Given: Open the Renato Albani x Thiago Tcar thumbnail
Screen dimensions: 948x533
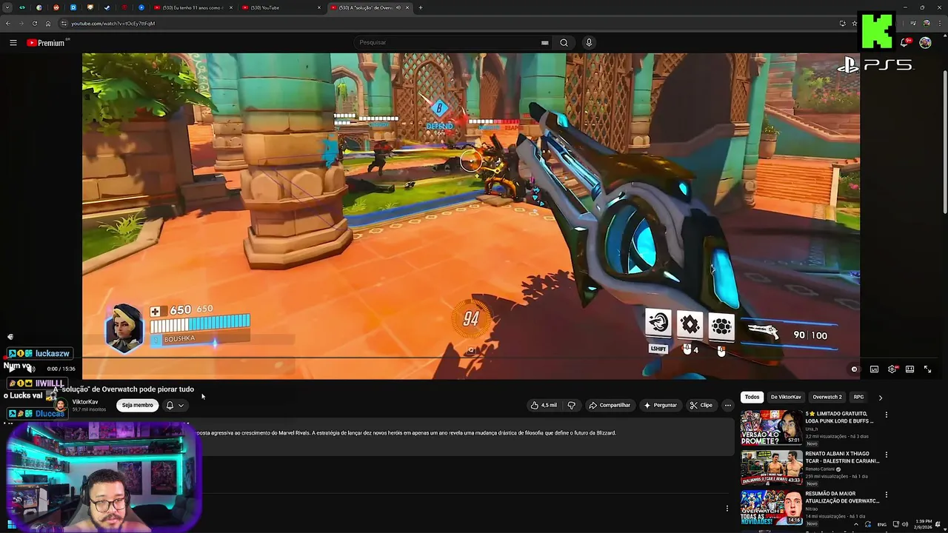Looking at the screenshot, I should [771, 468].
